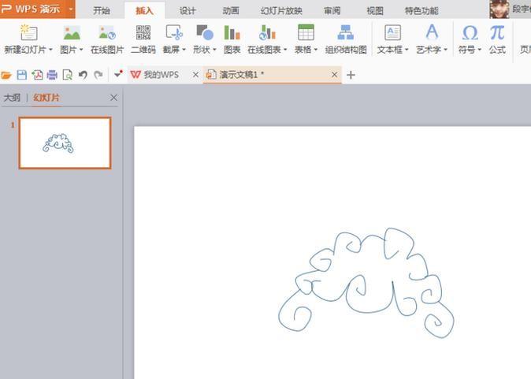
Task: Close the 我的WPS document tab
Action: (x=195, y=75)
